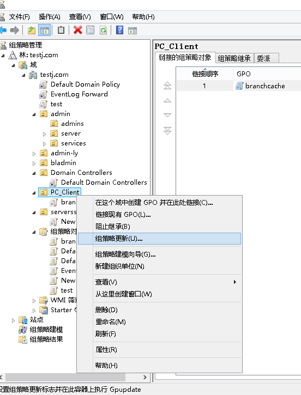The image size is (301, 395).
Task: Collapse the 域 node
Action: 14,65
